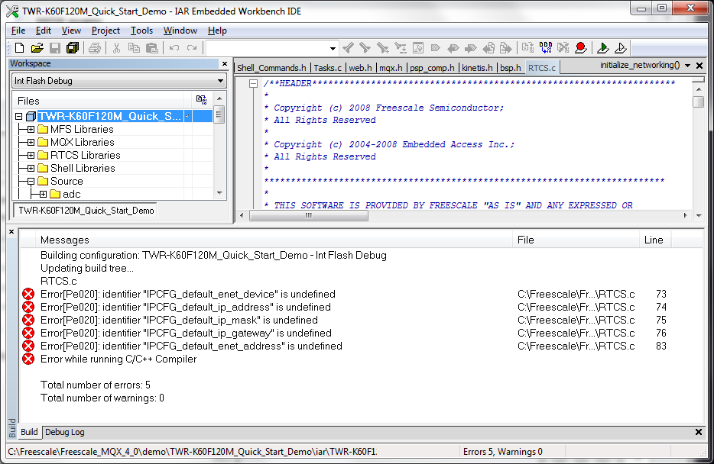Expand the adc folder node
Screen dimensions: 714x464
click(x=44, y=194)
